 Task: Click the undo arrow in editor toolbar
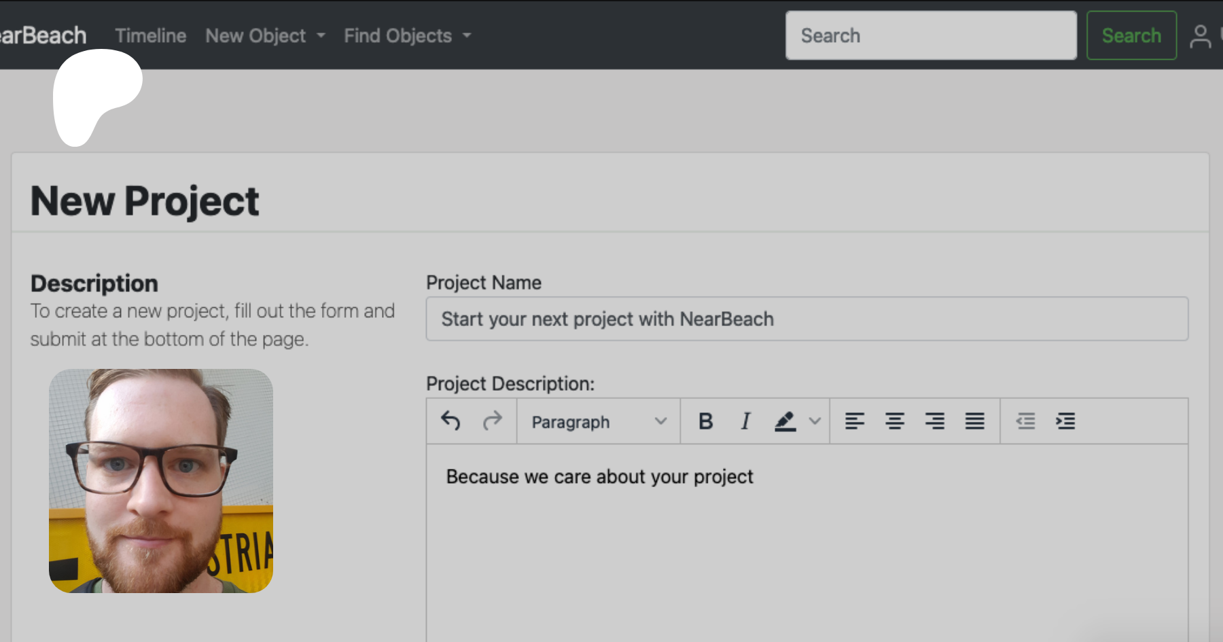[x=450, y=421]
